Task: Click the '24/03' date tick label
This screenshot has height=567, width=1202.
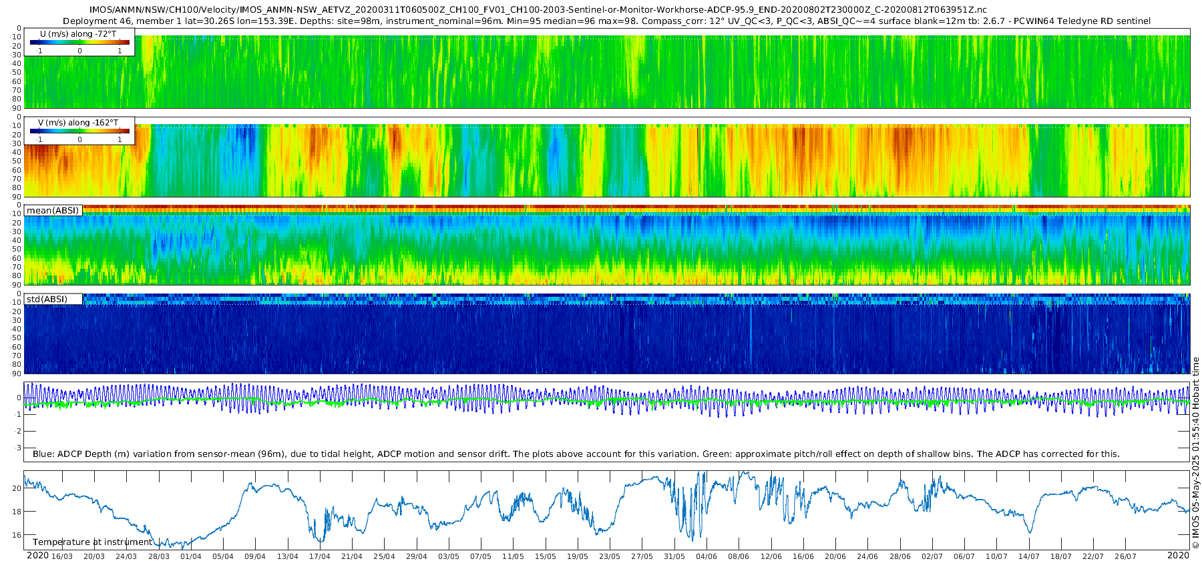Action: [126, 556]
